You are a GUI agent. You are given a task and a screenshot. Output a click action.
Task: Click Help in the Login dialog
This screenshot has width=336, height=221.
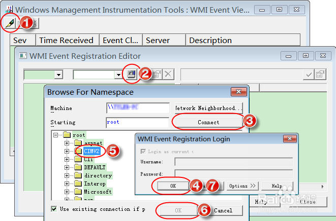(277, 186)
